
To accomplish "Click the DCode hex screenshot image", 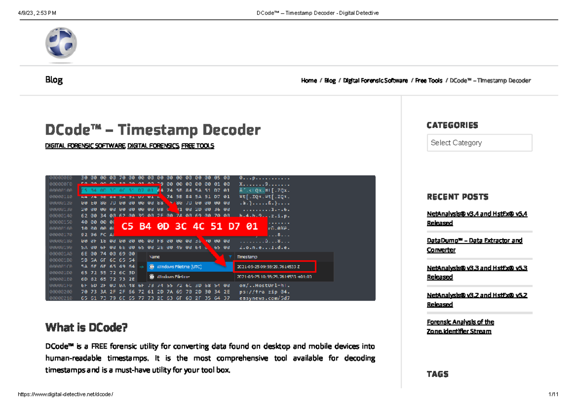I will click(210, 237).
